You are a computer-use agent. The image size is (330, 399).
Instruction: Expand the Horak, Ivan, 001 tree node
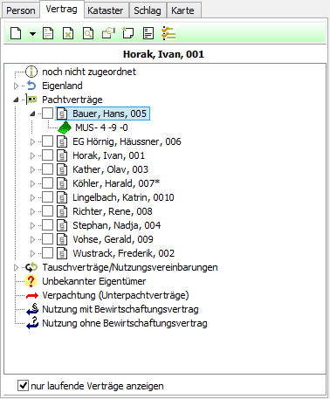(32, 155)
